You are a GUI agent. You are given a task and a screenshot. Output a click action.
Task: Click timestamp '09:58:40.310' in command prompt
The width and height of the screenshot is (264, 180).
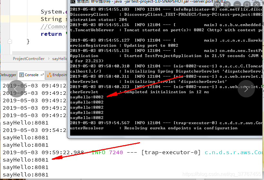click(x=114, y=66)
